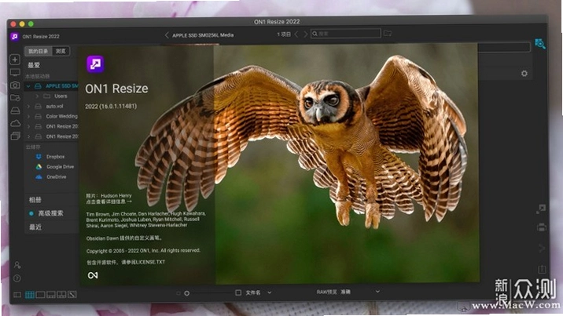Expand the first ON1 Resize drive entry
The width and height of the screenshot is (563, 316).
[x=28, y=126]
